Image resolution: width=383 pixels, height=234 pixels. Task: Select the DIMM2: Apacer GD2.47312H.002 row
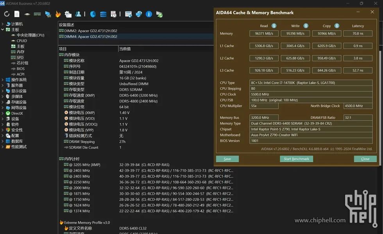[136, 31]
